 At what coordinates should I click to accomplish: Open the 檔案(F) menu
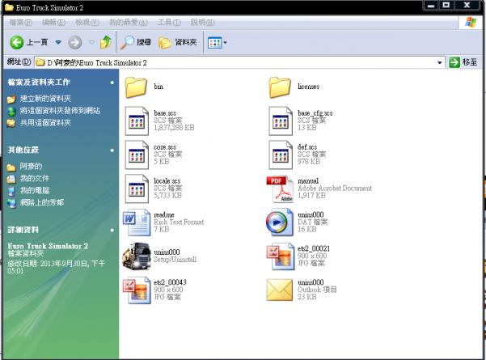pos(21,23)
